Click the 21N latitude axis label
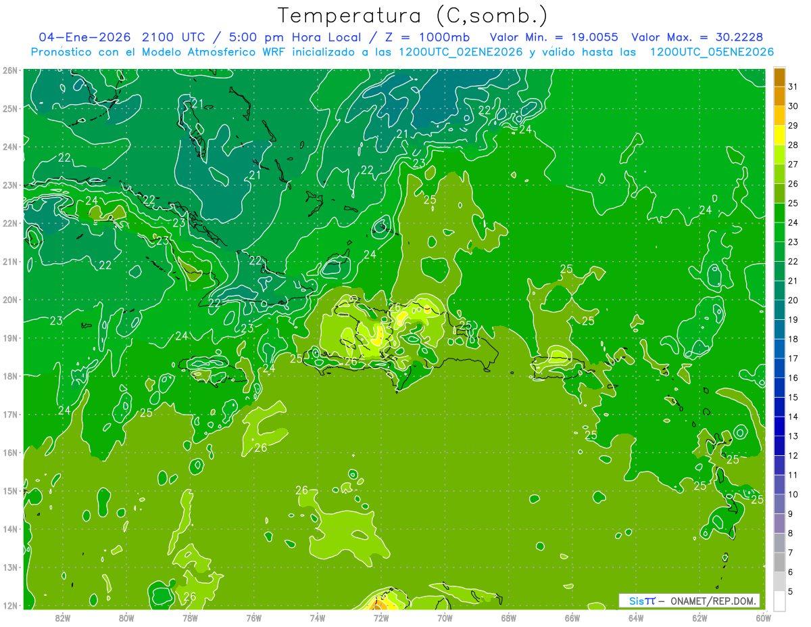The image size is (811, 627). (10, 261)
